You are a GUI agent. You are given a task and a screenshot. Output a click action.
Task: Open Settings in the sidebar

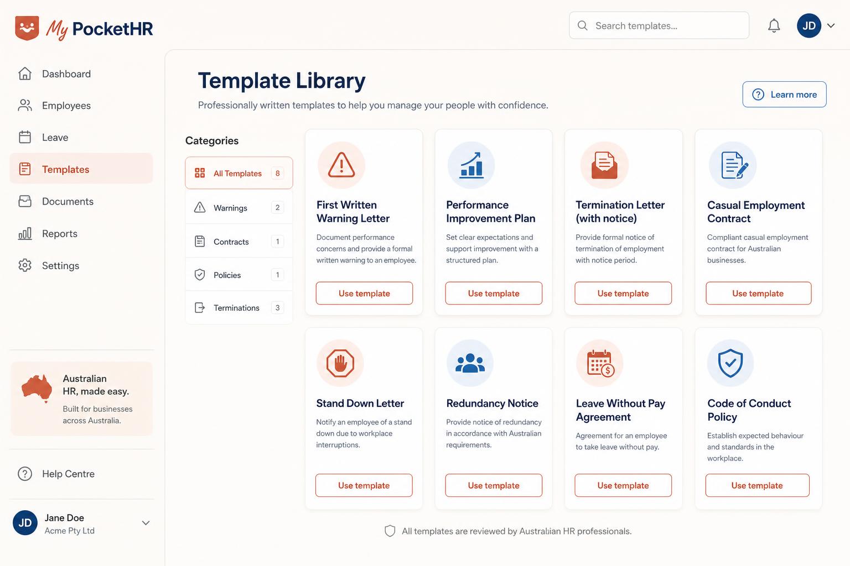tap(81, 265)
